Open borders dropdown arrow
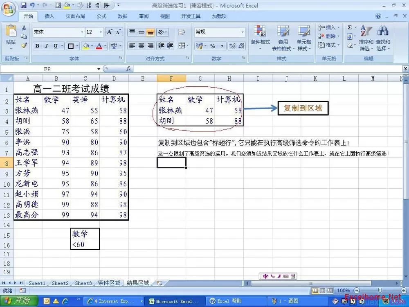This screenshot has width=409, height=307. pyautogui.click(x=77, y=46)
